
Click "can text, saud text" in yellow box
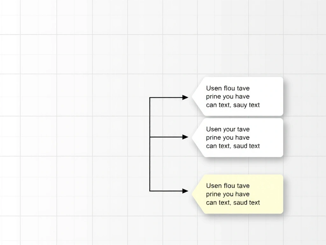233,203
